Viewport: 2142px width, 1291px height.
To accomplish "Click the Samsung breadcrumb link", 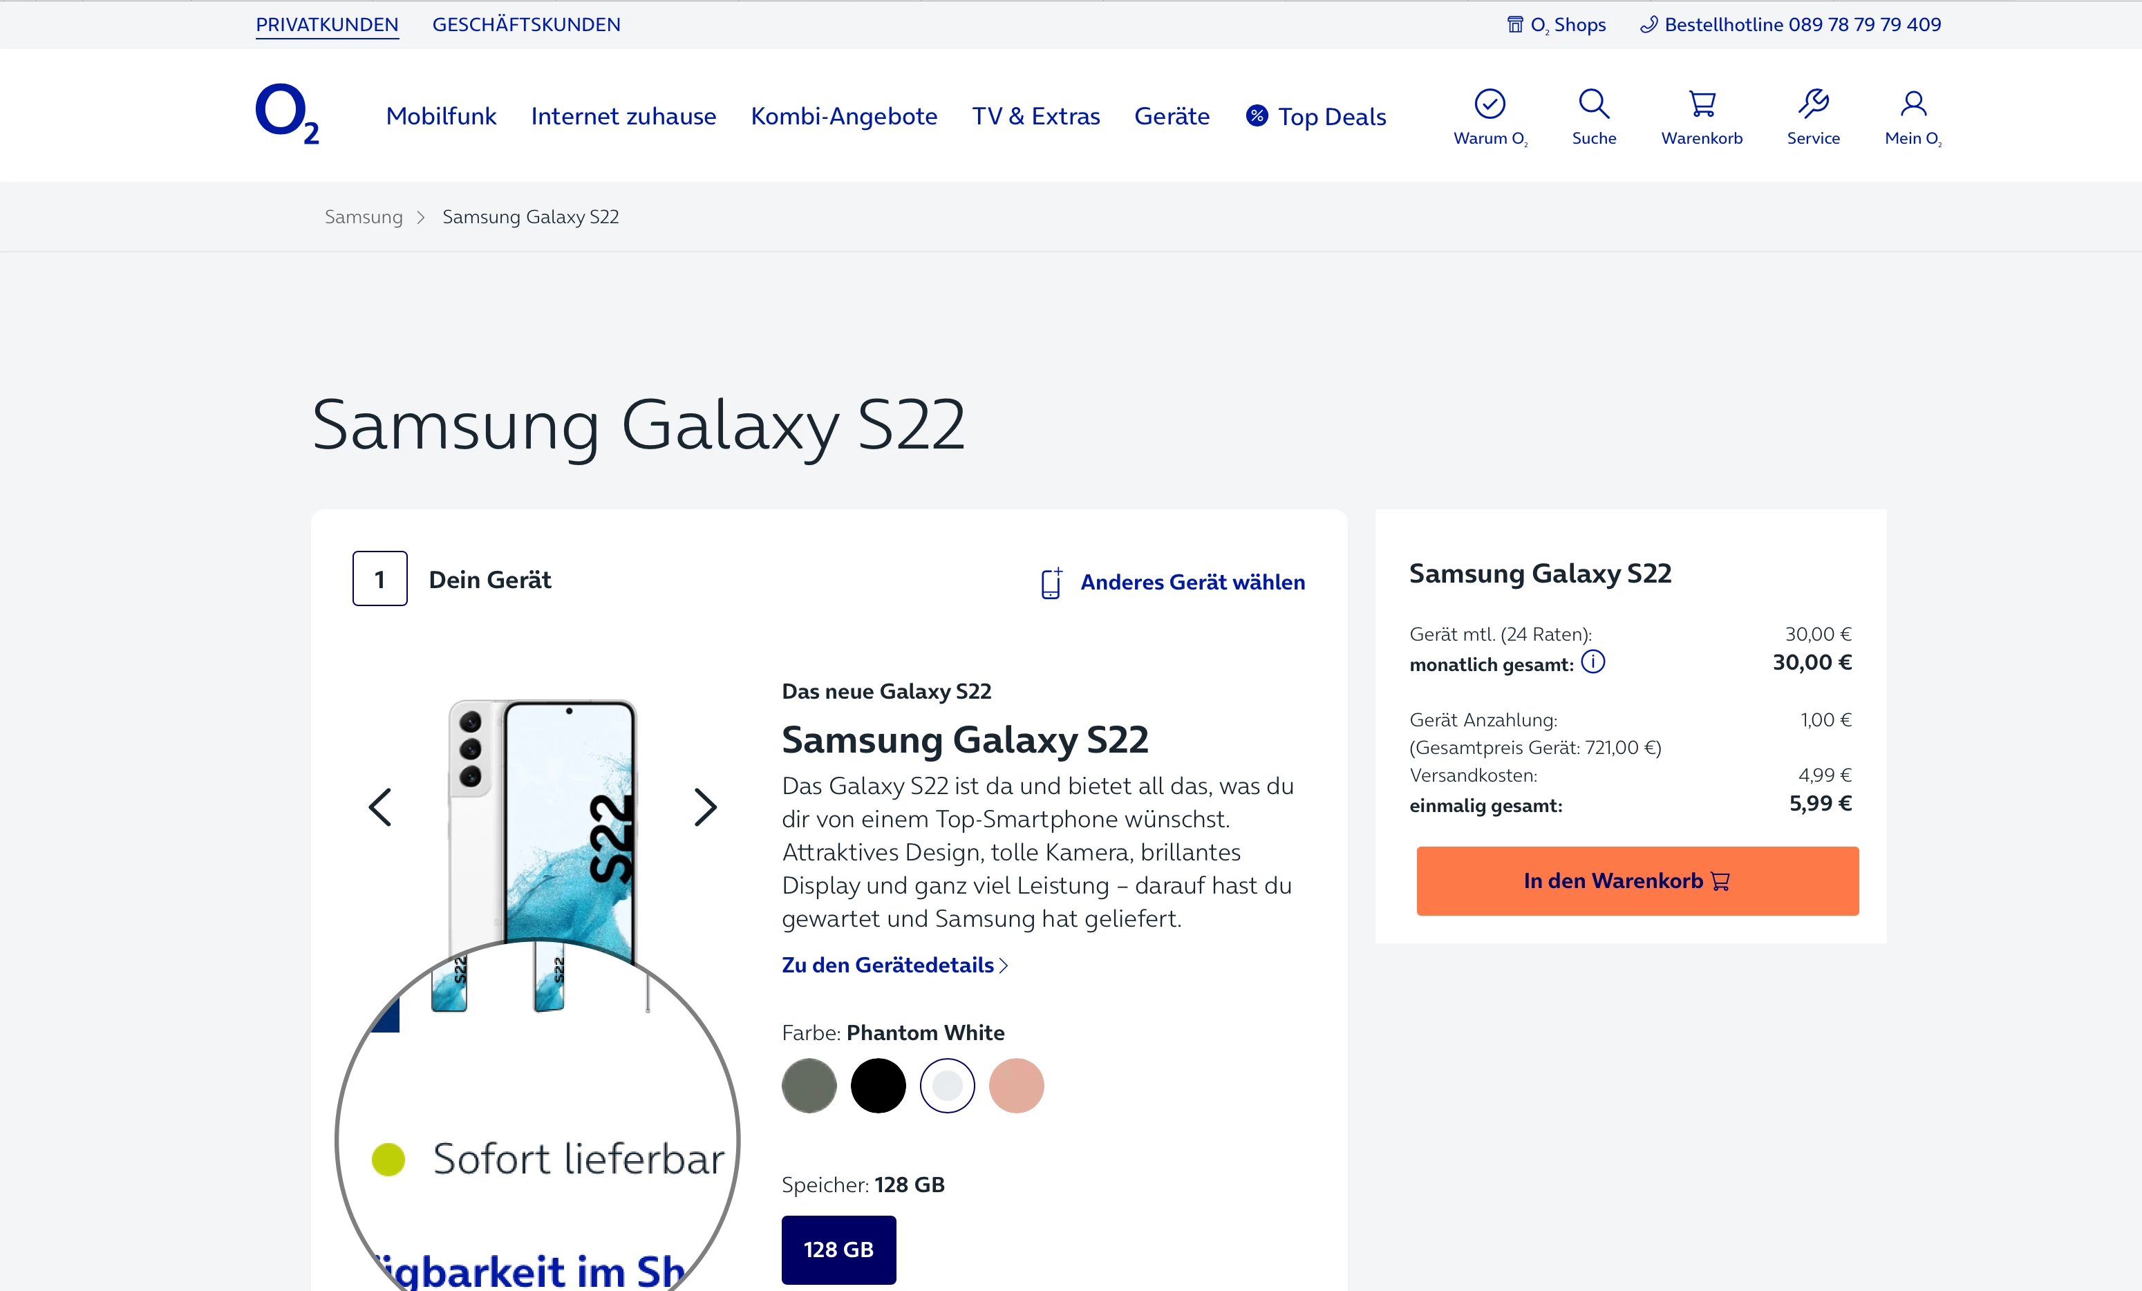I will [364, 216].
